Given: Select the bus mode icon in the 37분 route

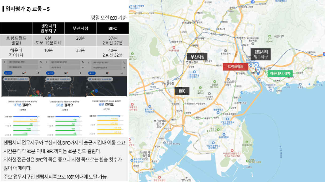Looking at the screenshot, I should coord(23,73).
